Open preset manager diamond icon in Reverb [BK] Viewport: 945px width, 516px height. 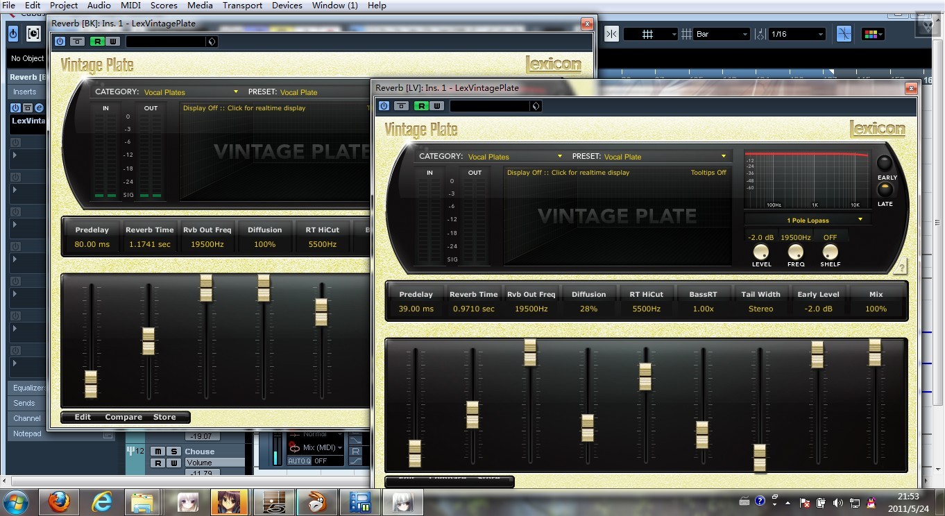click(212, 42)
